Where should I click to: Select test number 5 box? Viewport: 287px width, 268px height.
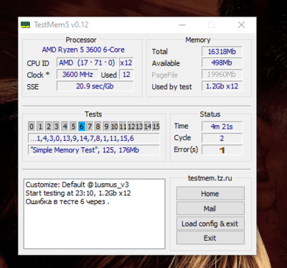(x=73, y=126)
